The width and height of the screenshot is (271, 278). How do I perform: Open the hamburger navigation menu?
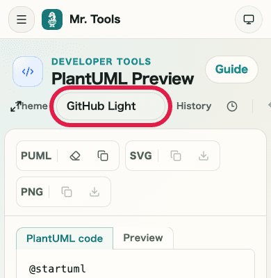coord(22,19)
